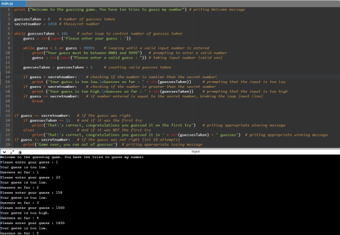Image resolution: width=340 pixels, height=235 pixels.
Task: Click line number 1 in the gutter
Action: (8, 10)
